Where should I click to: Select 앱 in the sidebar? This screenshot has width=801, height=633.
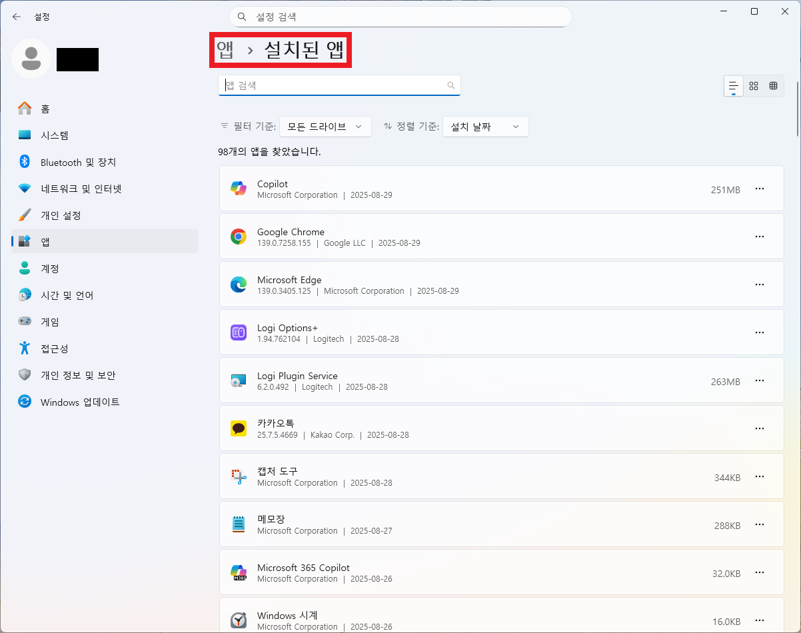tap(105, 241)
